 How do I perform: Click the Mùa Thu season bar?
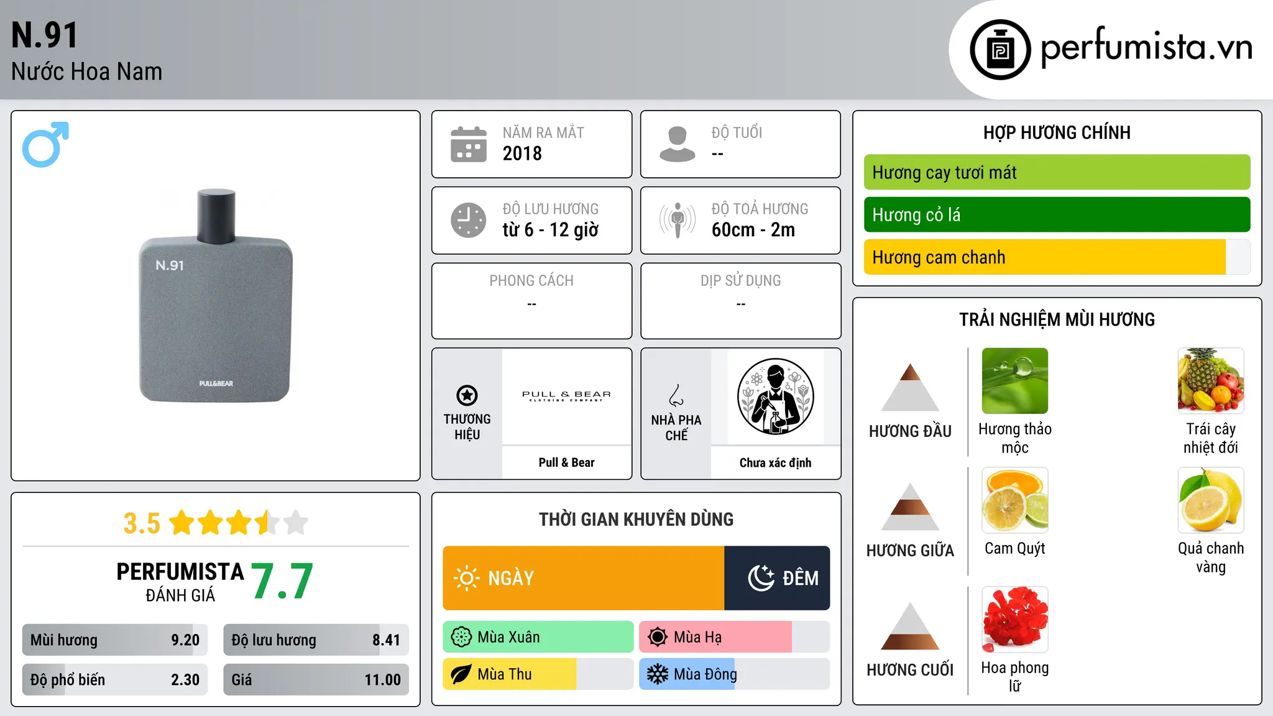(538, 674)
